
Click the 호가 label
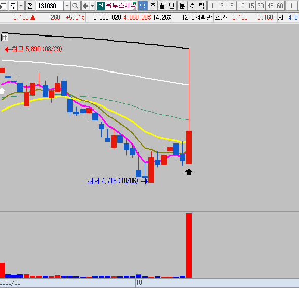click(x=221, y=18)
